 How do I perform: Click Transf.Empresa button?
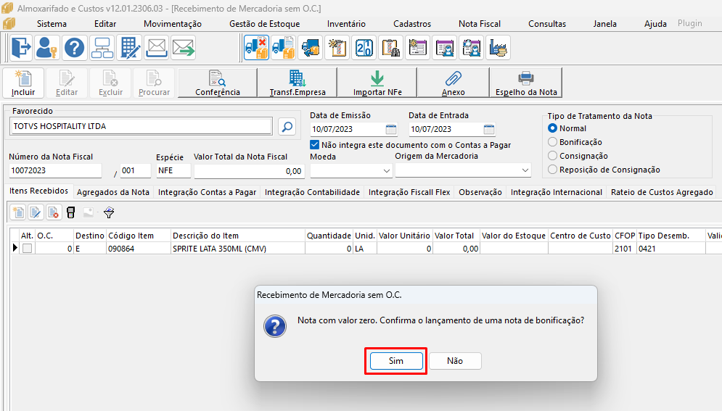click(x=298, y=83)
